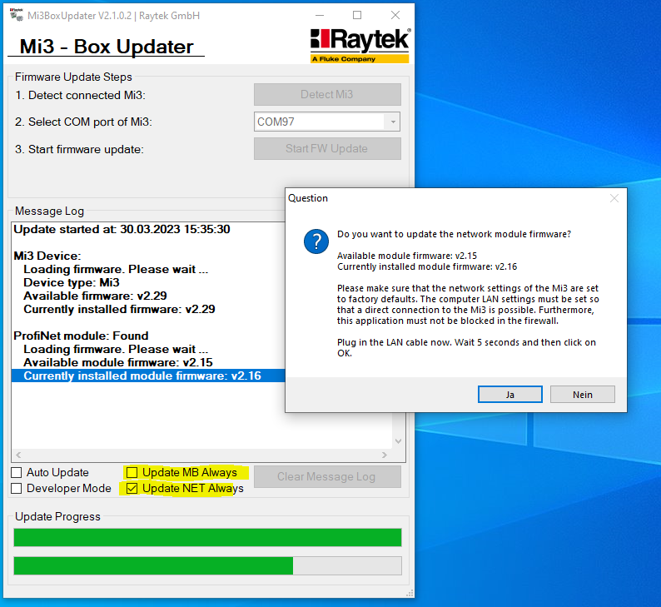This screenshot has height=607, width=661.
Task: Select log line 'Device type: Mi3'
Action: click(x=72, y=282)
